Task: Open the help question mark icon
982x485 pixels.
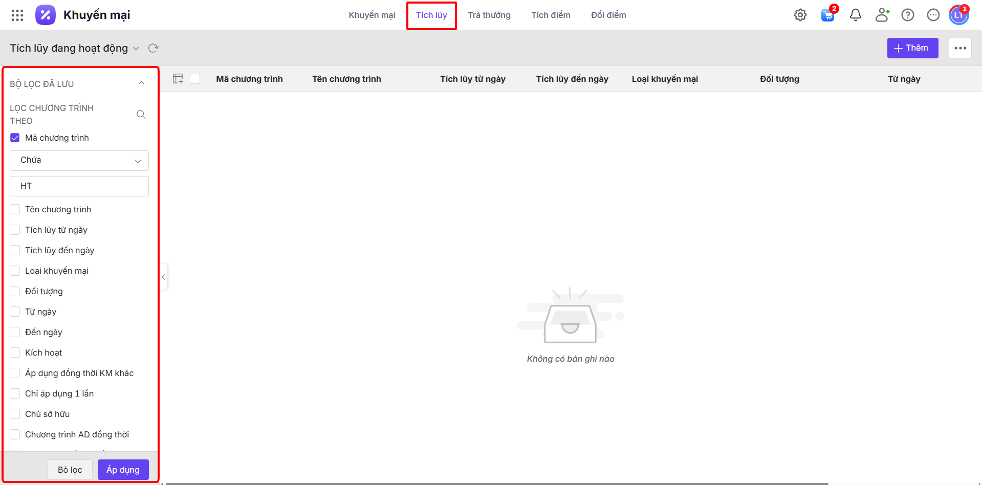Action: click(907, 15)
